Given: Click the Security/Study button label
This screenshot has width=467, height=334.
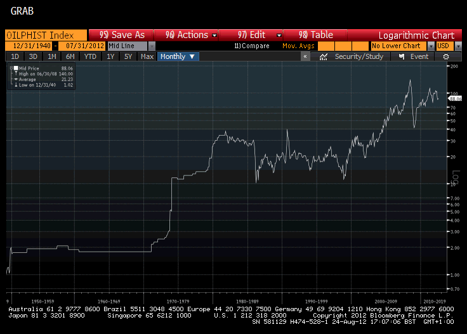Looking at the screenshot, I should point(359,56).
